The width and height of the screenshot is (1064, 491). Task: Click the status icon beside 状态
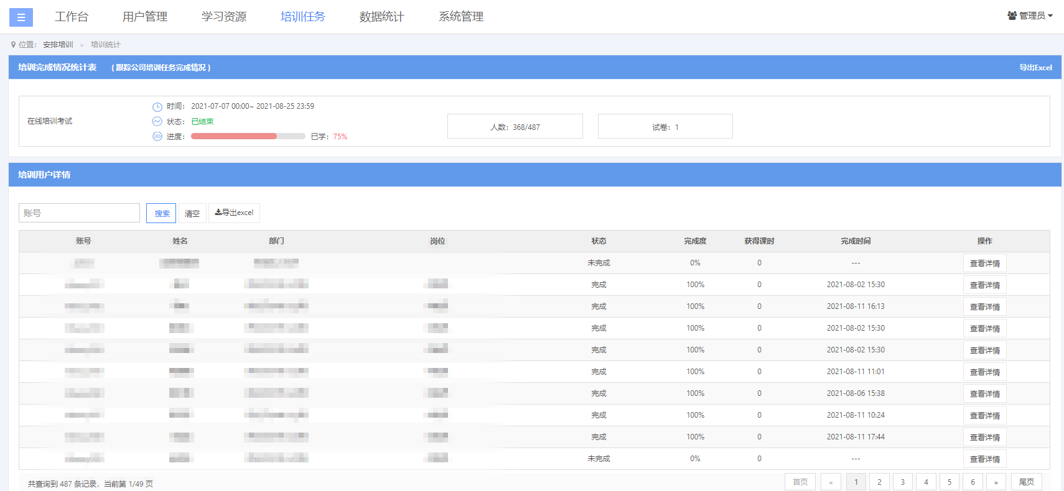[x=157, y=122]
